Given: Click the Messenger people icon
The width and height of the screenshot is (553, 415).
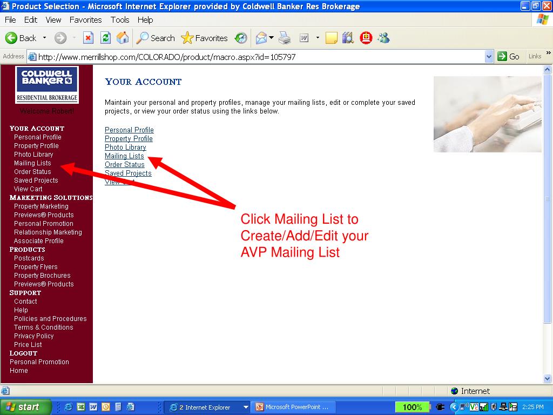Looking at the screenshot, I should point(383,38).
